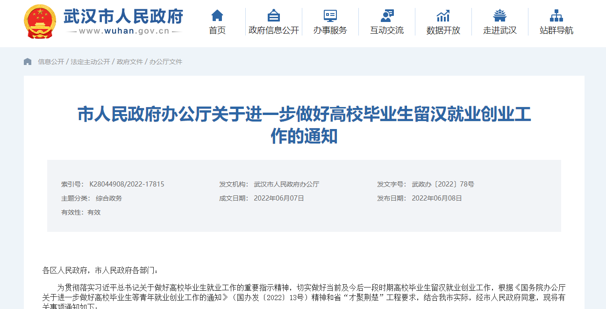Click the 政府信息公开 document icon

pyautogui.click(x=274, y=15)
